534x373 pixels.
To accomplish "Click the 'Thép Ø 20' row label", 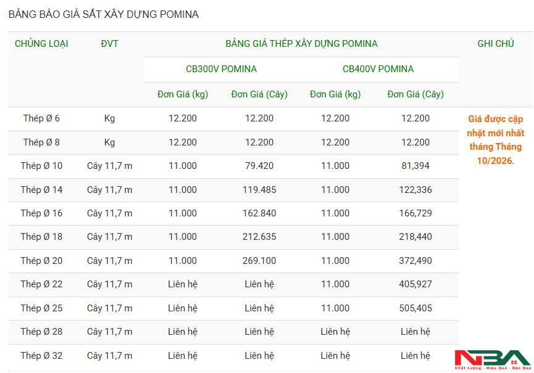I will click(41, 261).
